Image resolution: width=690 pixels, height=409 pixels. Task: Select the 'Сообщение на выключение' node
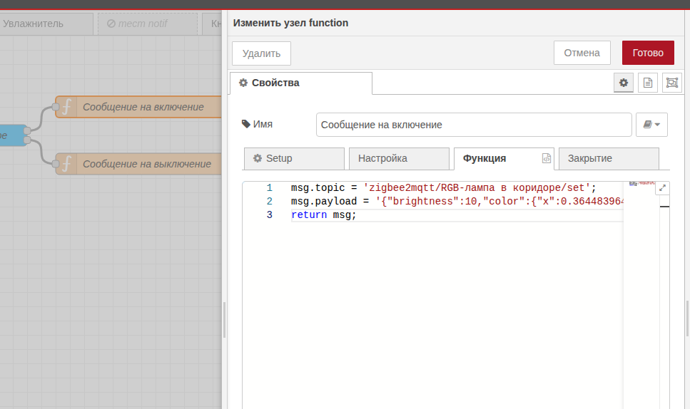(138, 164)
